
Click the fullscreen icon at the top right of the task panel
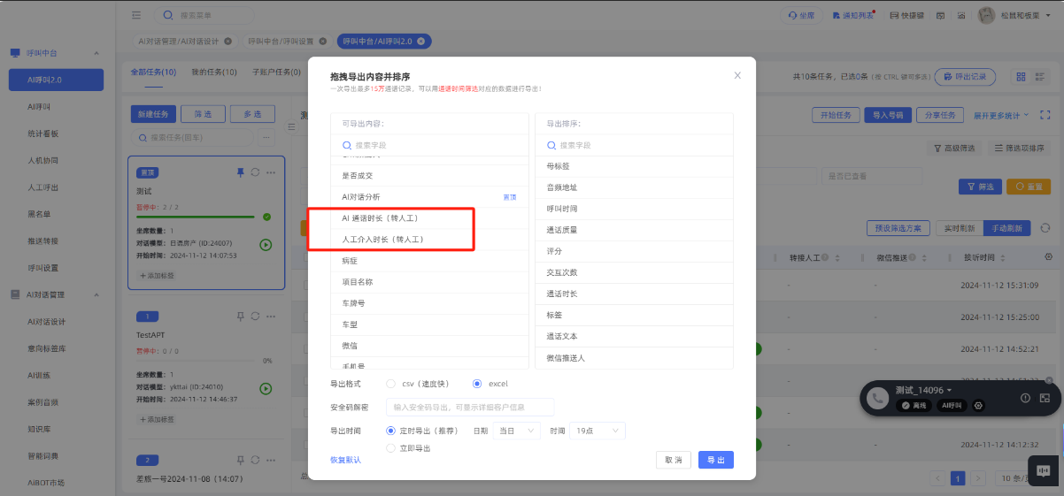click(1045, 115)
